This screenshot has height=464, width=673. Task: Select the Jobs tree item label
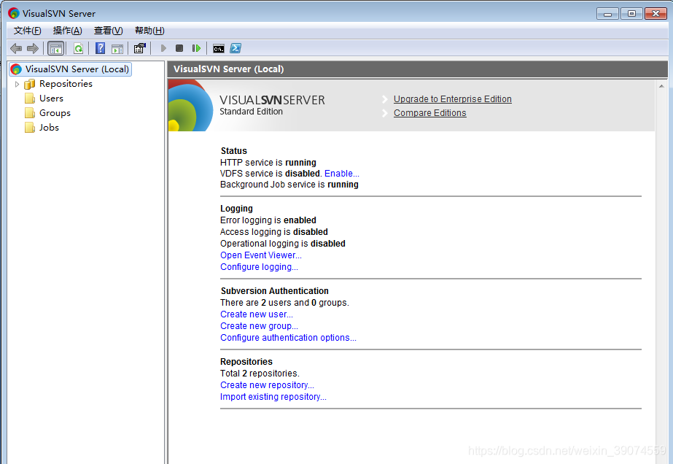(49, 128)
